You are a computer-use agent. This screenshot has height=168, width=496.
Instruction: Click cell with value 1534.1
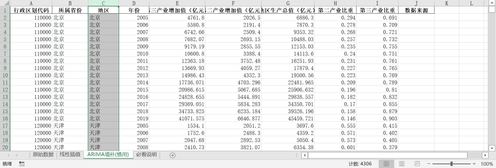click(177, 125)
